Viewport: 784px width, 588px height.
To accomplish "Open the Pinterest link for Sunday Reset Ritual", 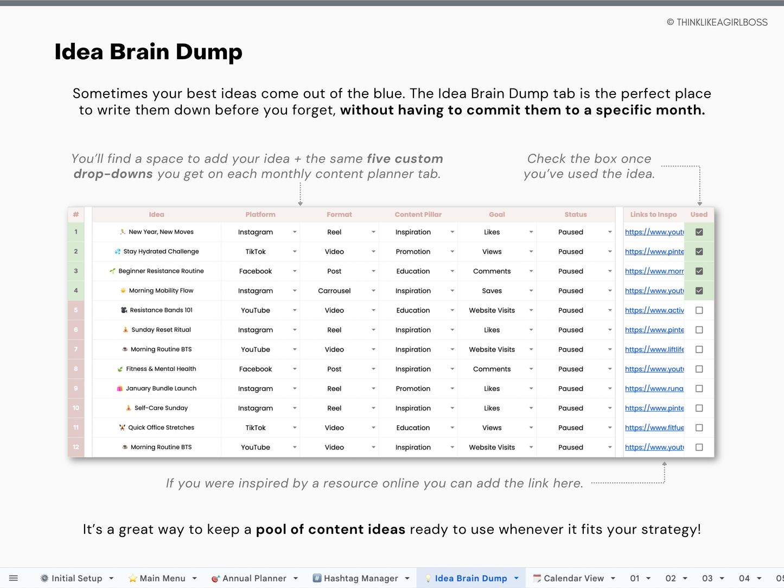I will pos(654,329).
